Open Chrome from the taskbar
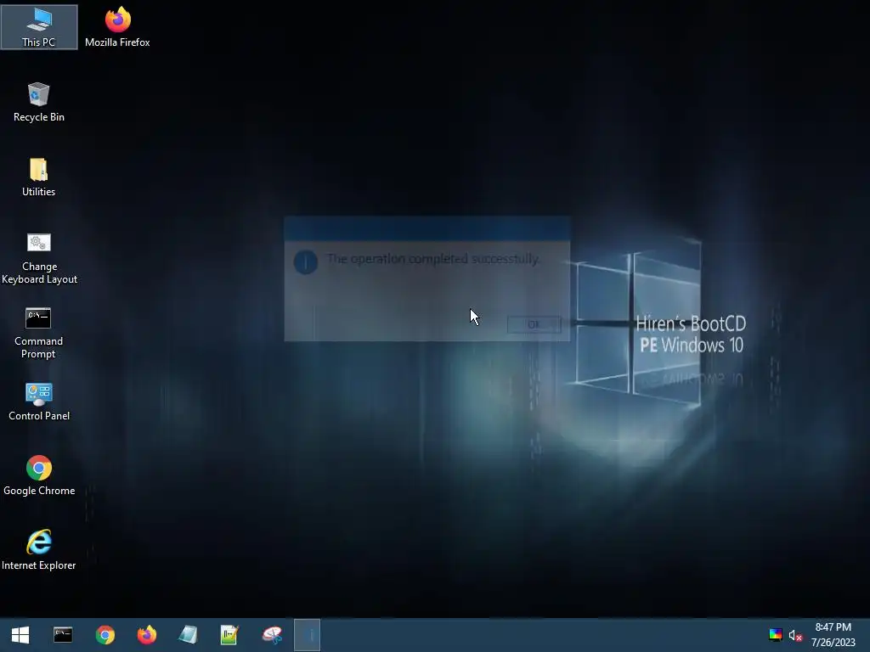Viewport: 870px width, 652px height. 105,635
